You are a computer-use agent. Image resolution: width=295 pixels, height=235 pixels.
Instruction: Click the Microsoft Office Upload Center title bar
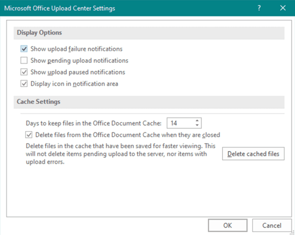click(x=115, y=8)
